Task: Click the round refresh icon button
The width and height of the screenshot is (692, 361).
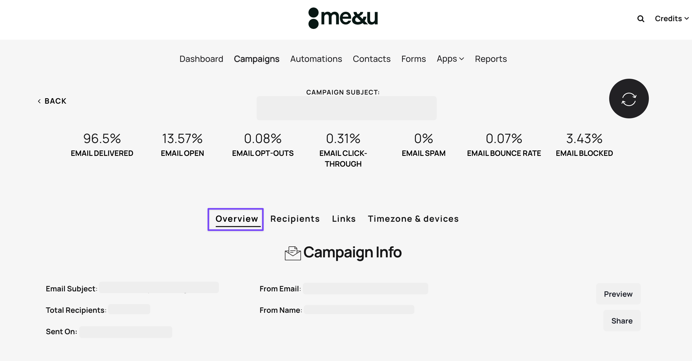Action: [x=628, y=99]
